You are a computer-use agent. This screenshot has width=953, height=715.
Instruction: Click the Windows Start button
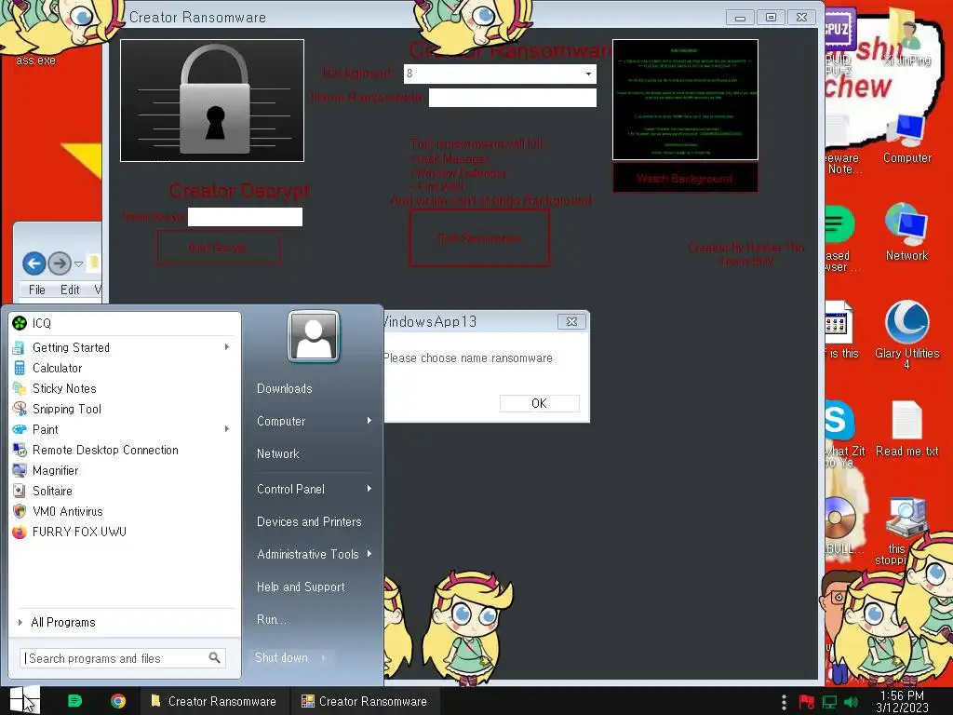[x=24, y=700]
